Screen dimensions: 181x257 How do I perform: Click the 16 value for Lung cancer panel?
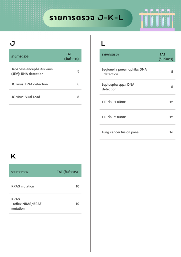pyautogui.click(x=171, y=132)
